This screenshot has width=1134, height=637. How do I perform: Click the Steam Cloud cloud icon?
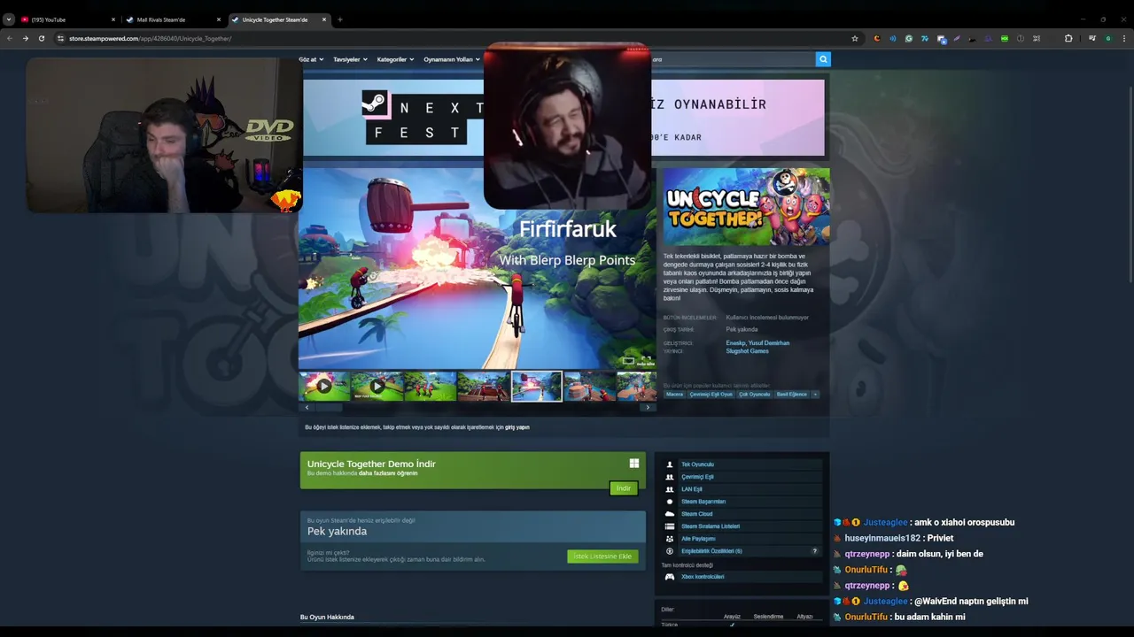pyautogui.click(x=670, y=514)
